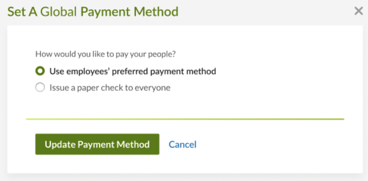Click the 'Set A Global Payment Method' heading
This screenshot has width=368, height=181.
click(x=93, y=12)
